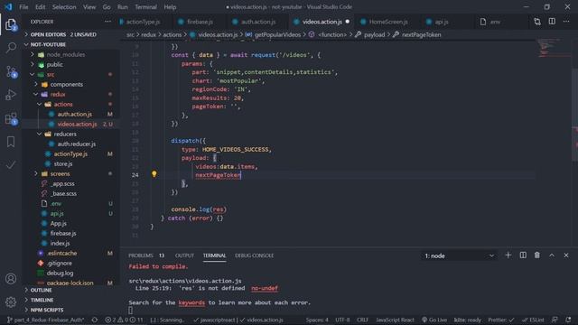
Task: Open the checkmark todo view icon
Action: [x=11, y=164]
